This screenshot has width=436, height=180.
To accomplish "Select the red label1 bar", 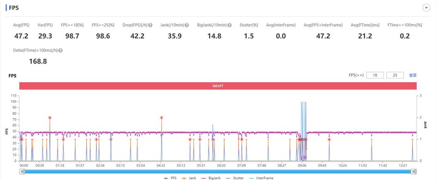I will (218, 86).
